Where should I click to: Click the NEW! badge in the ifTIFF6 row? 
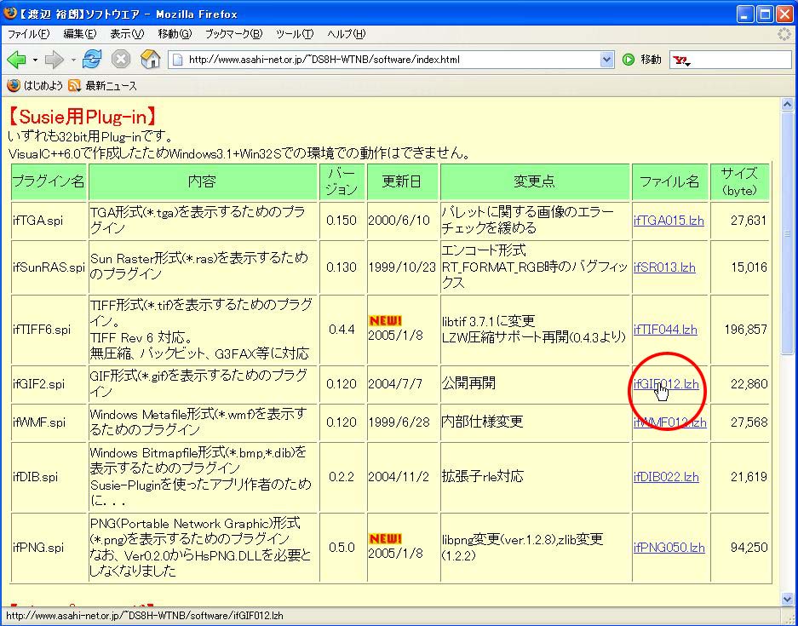[x=385, y=320]
